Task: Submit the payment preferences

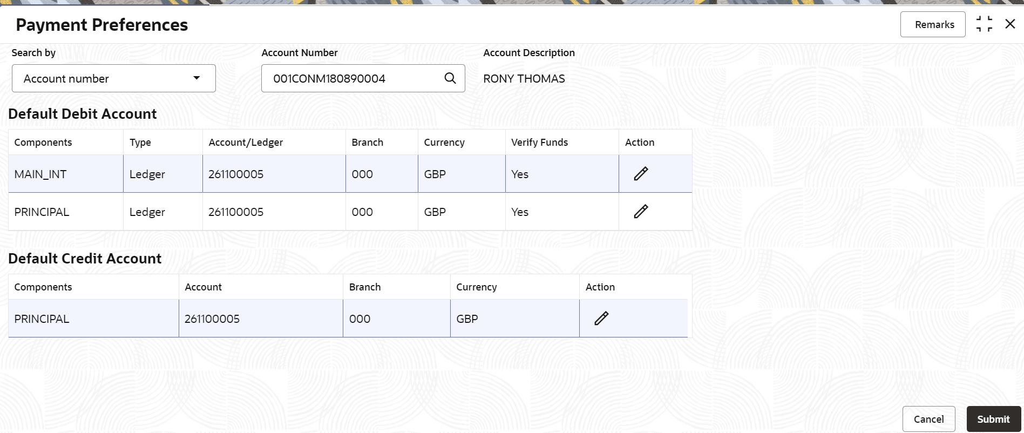Action: point(993,419)
